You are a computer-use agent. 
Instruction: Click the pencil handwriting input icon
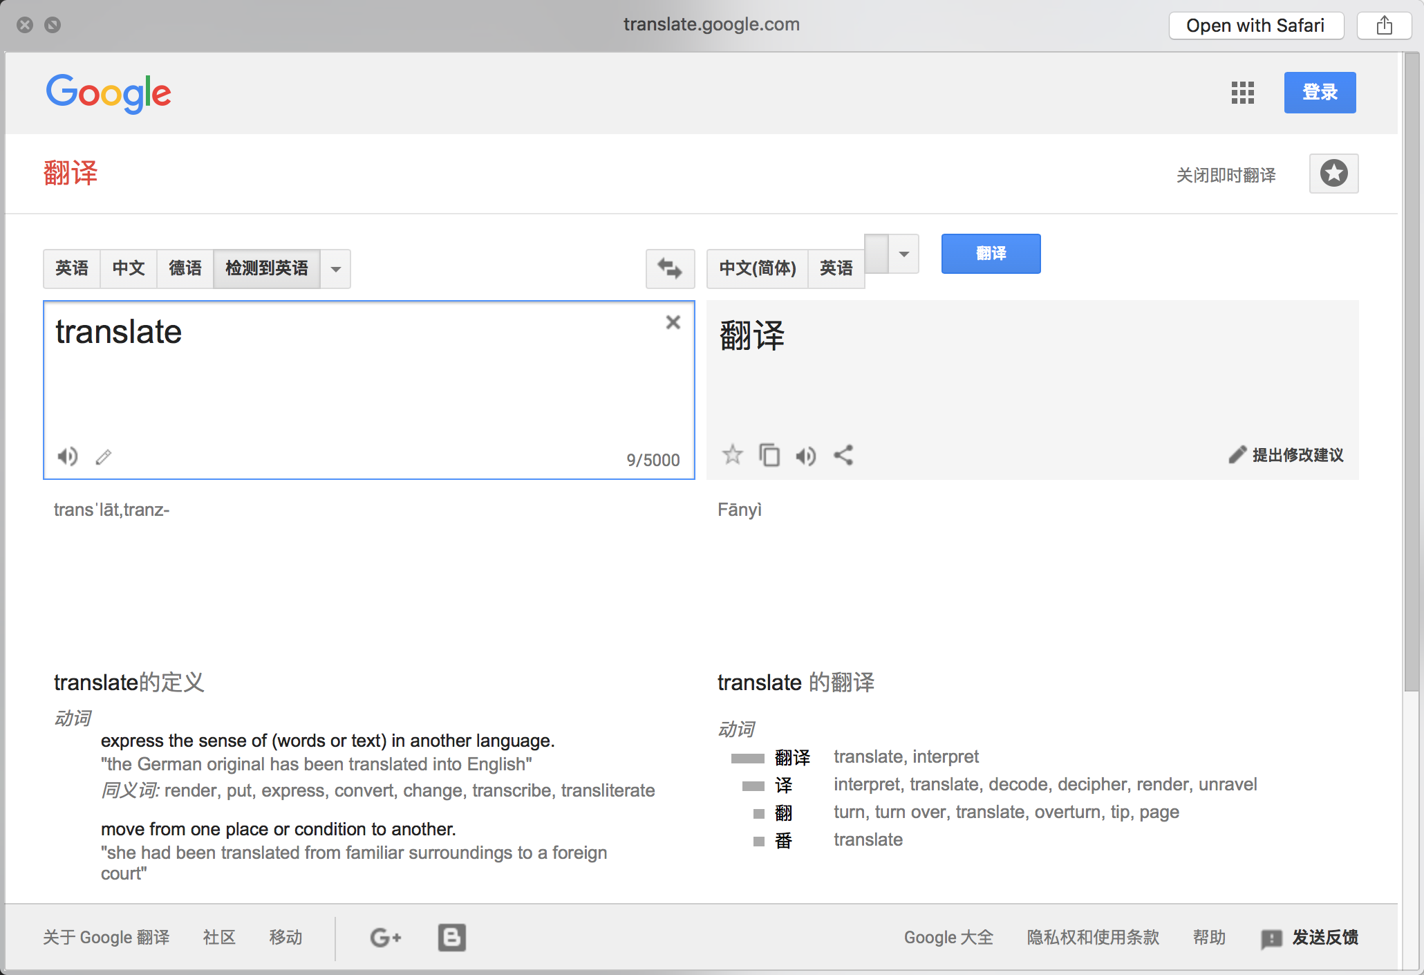104,457
